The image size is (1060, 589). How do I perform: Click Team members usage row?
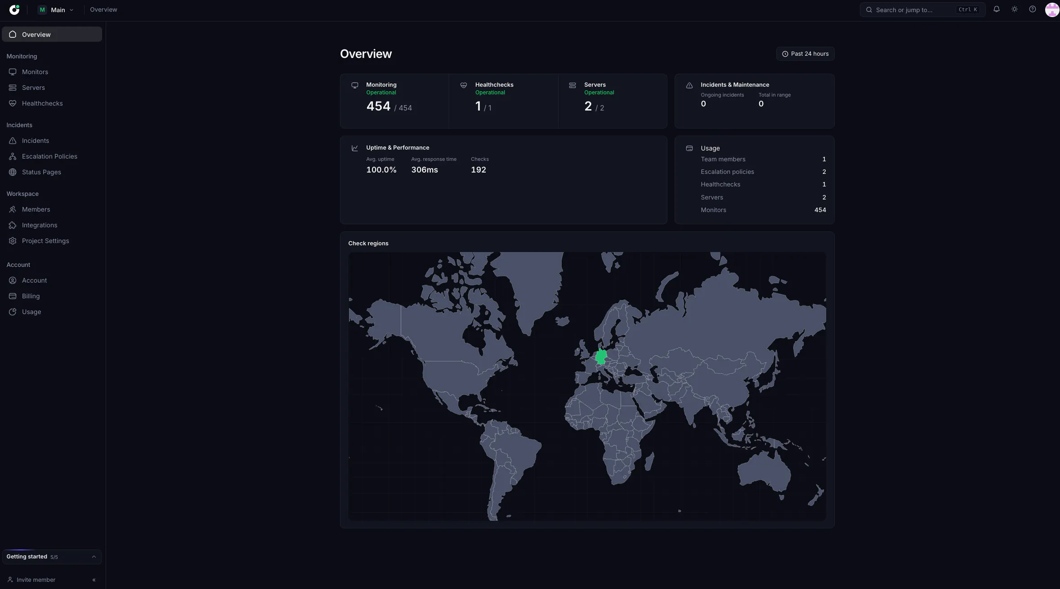(x=763, y=159)
